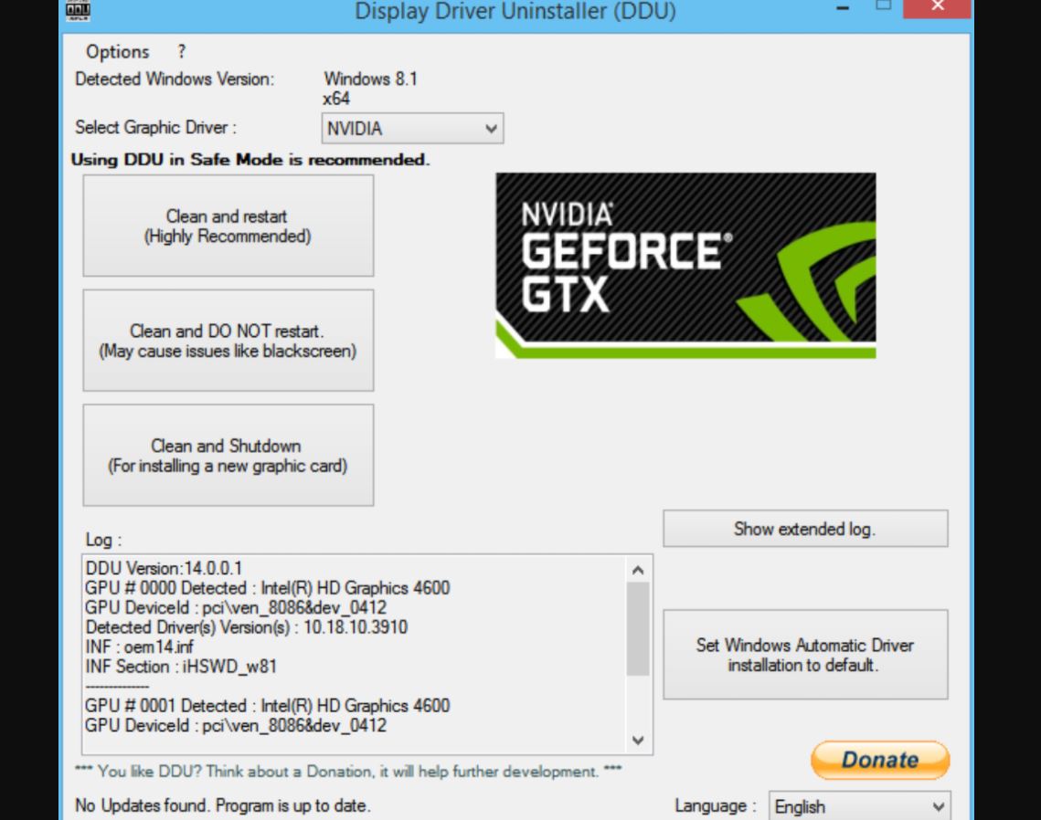1041x820 pixels.
Task: Click the log scrollbar thumb
Action: tap(638, 630)
